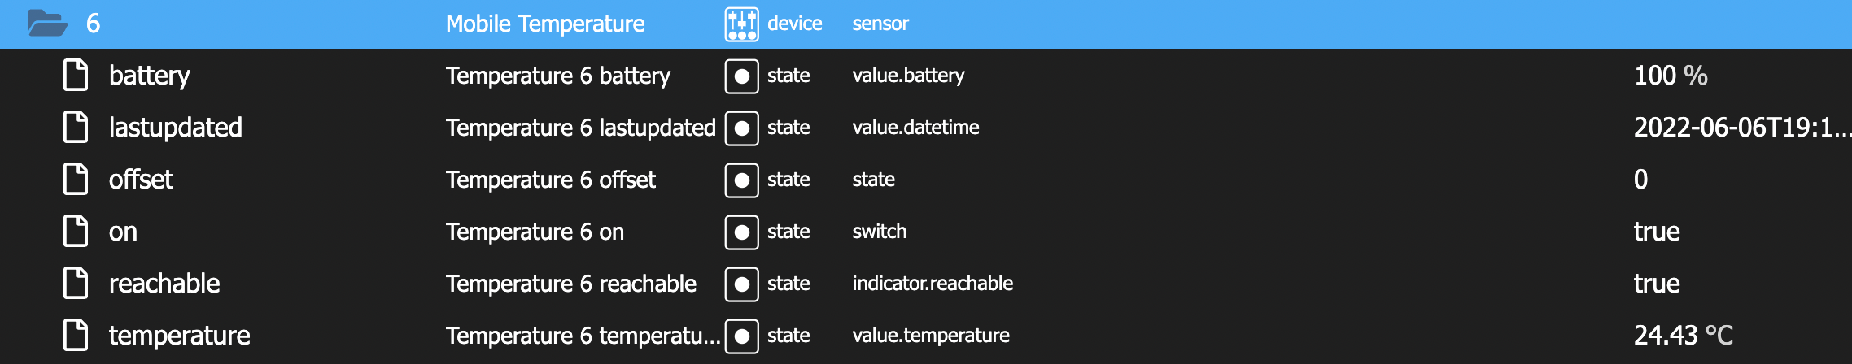Click the lastupdated file icon
The width and height of the screenshot is (1852, 364).
[x=76, y=128]
